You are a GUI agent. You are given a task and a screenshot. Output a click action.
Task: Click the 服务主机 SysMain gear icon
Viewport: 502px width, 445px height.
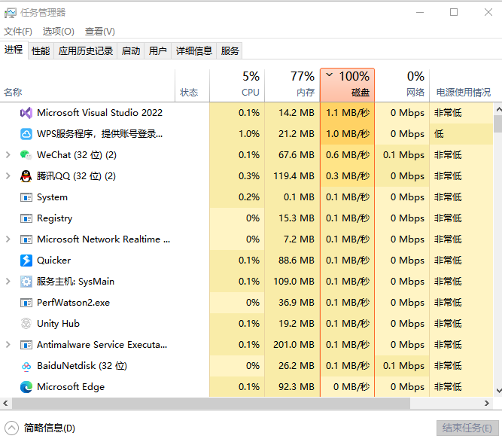click(26, 282)
